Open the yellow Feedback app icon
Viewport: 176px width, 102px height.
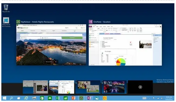pyautogui.click(x=105, y=98)
